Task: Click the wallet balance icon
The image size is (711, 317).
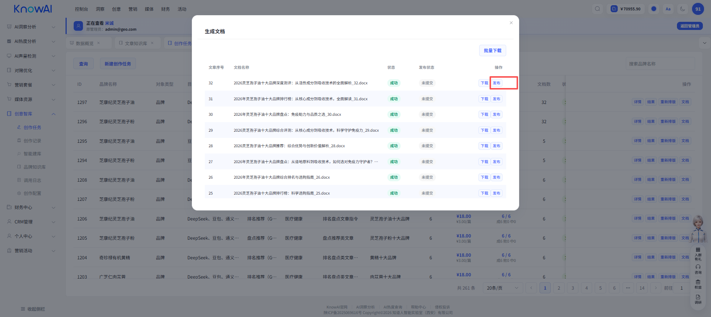Action: [614, 9]
